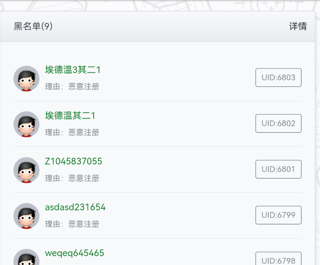The width and height of the screenshot is (320, 265).
Task: Click ban reason text under asdasd231654
Action: point(72,224)
